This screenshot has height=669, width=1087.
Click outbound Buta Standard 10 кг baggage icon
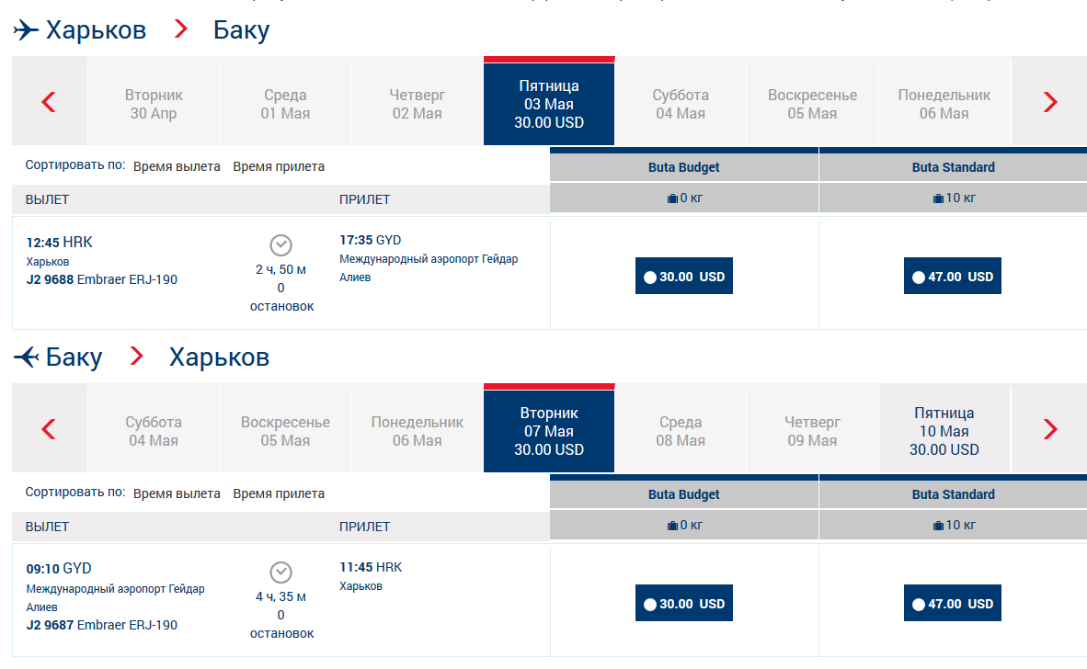(938, 198)
